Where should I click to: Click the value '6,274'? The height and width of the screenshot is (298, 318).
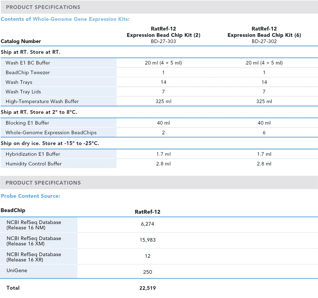tap(147, 224)
